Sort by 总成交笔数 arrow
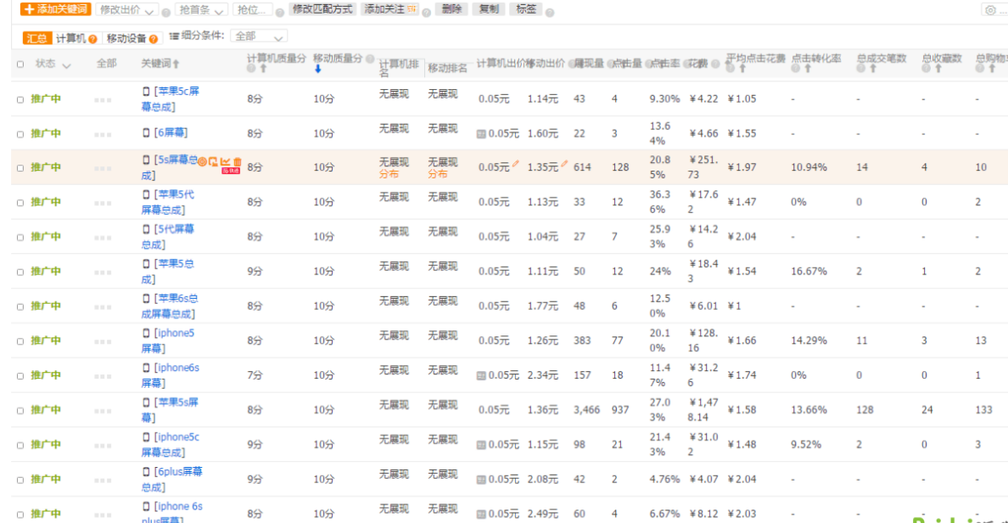The image size is (1008, 523). click(x=873, y=68)
